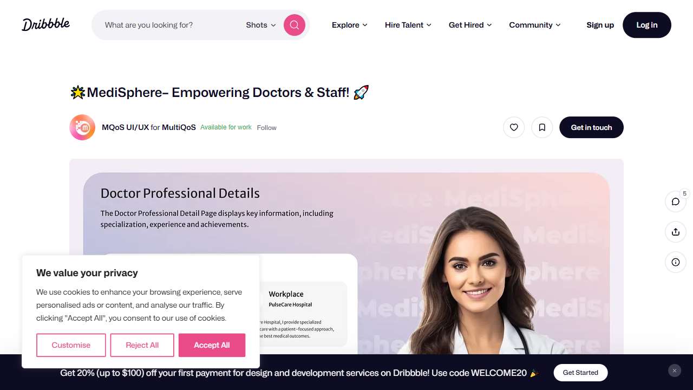Dismiss the promo banner close icon
The image size is (693, 390).
click(x=675, y=370)
